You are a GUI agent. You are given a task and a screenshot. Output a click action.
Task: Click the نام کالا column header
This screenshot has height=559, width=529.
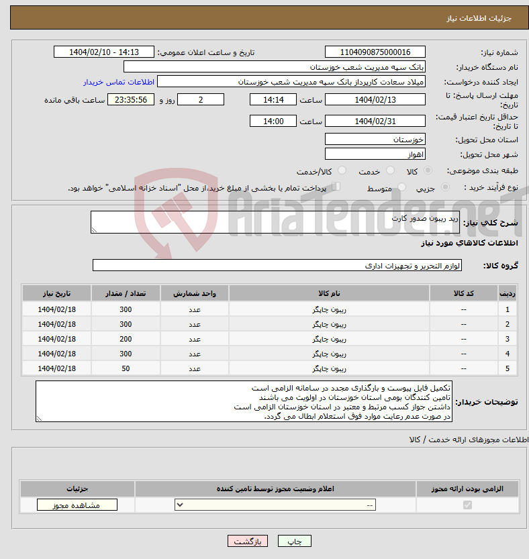click(x=329, y=293)
